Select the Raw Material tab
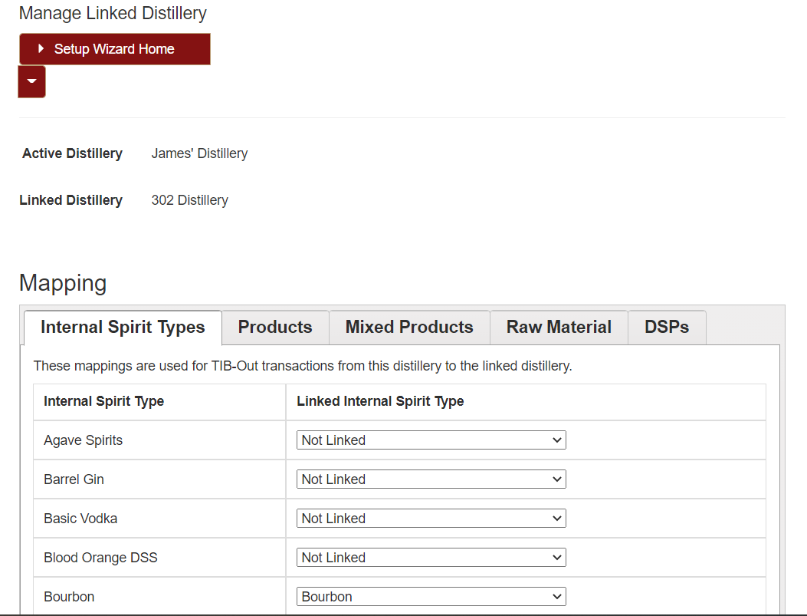Image resolution: width=807 pixels, height=616 pixels. click(559, 327)
